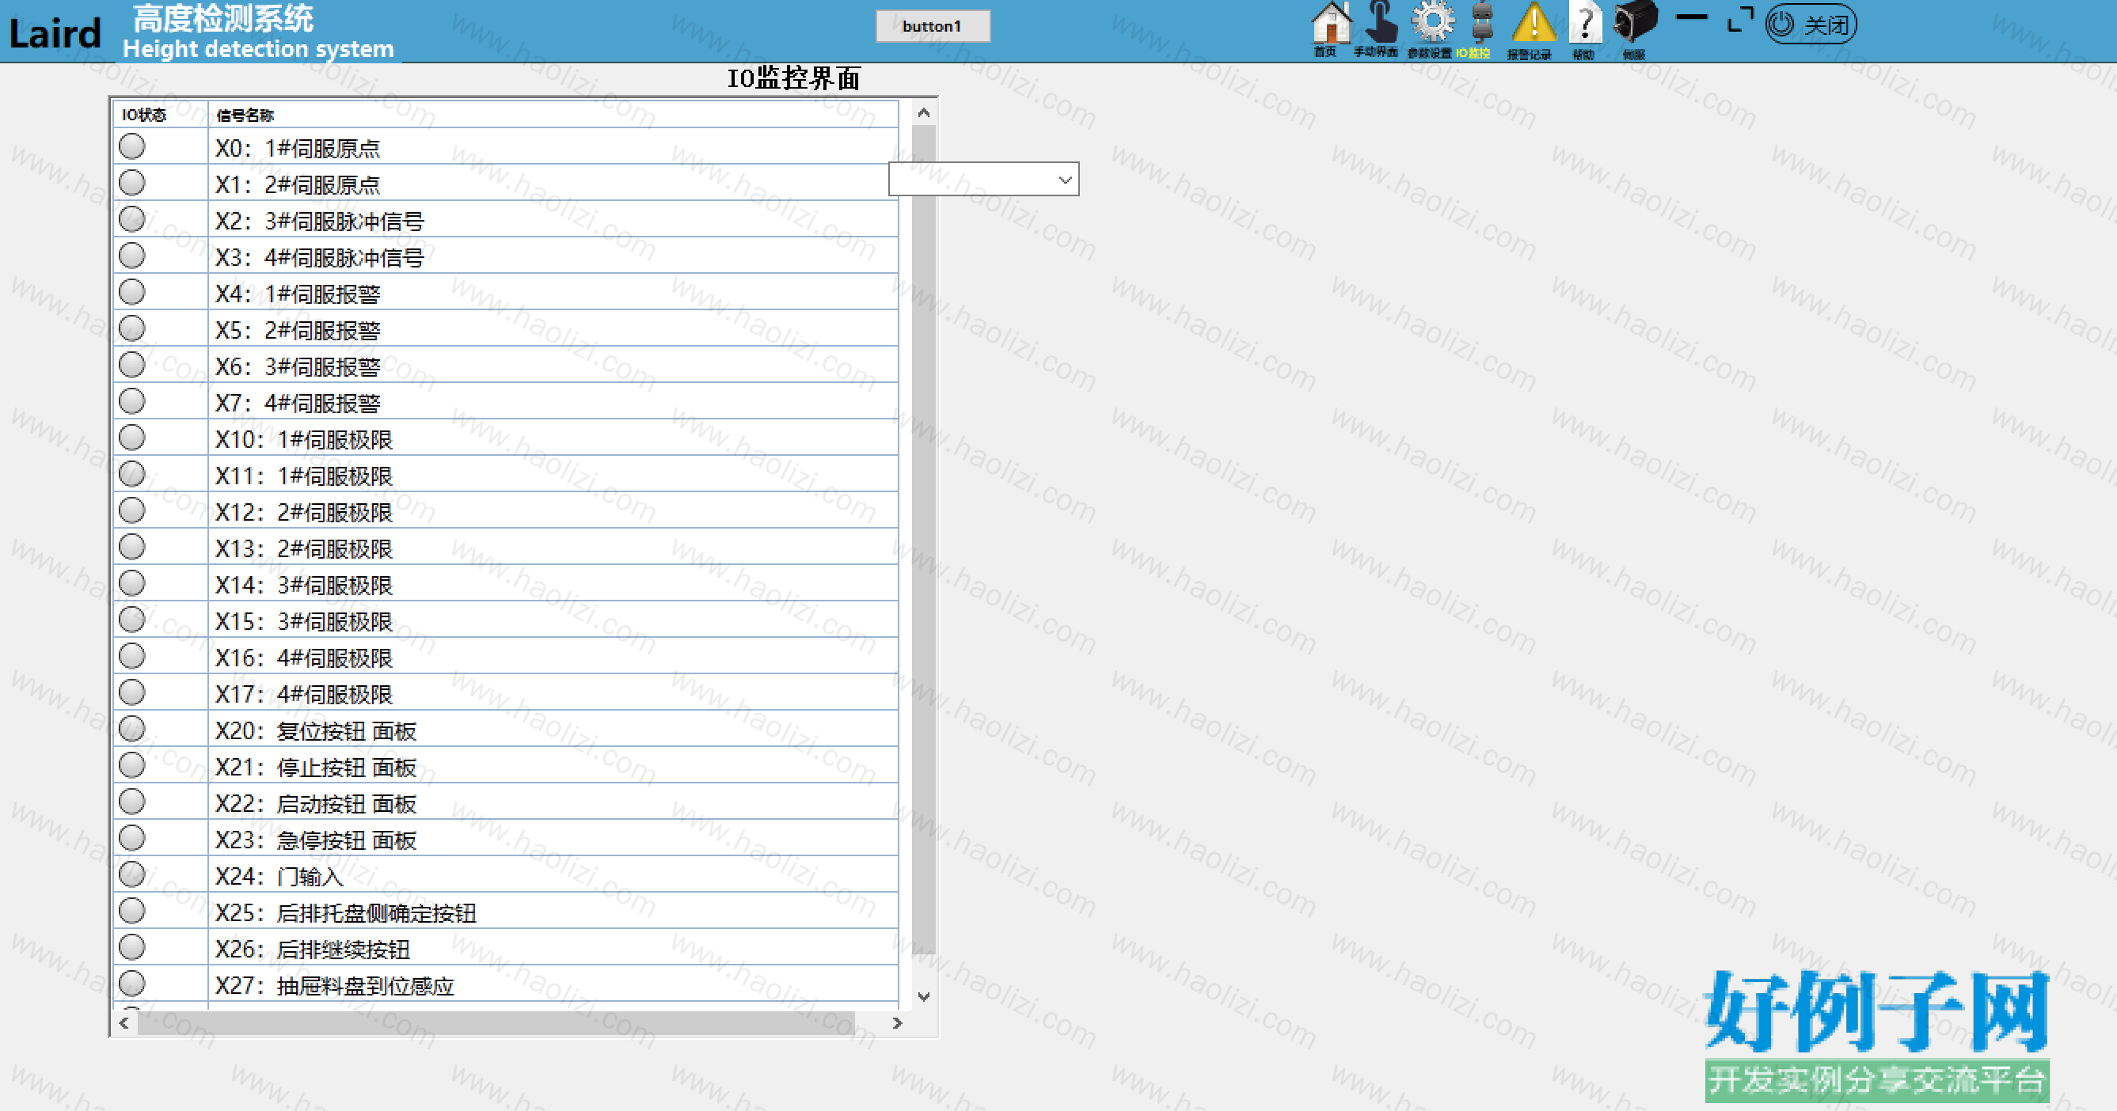Select row X26: 后排继续按钮
Viewport: 2117px width, 1111px height.
506,947
